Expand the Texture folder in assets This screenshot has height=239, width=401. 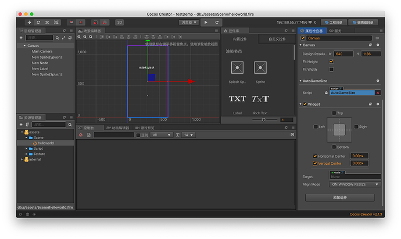pos(26,154)
